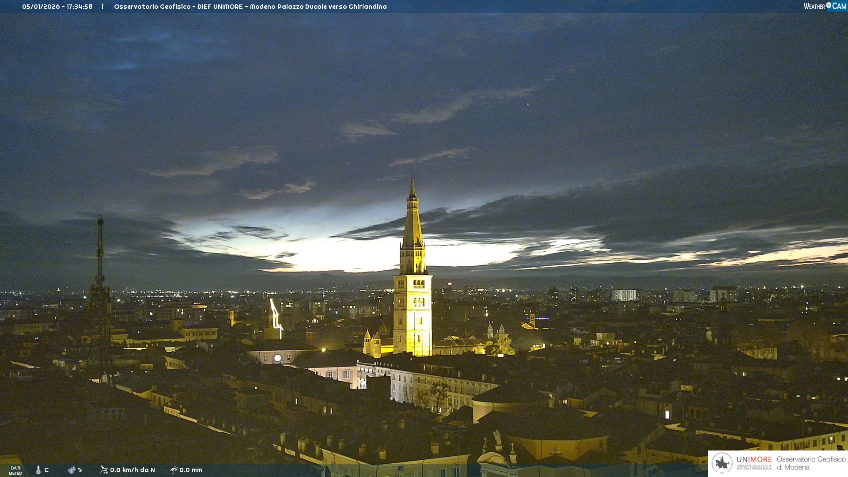This screenshot has height=477, width=848.
Task: Click the humidity percent reading
Action: 80,470
